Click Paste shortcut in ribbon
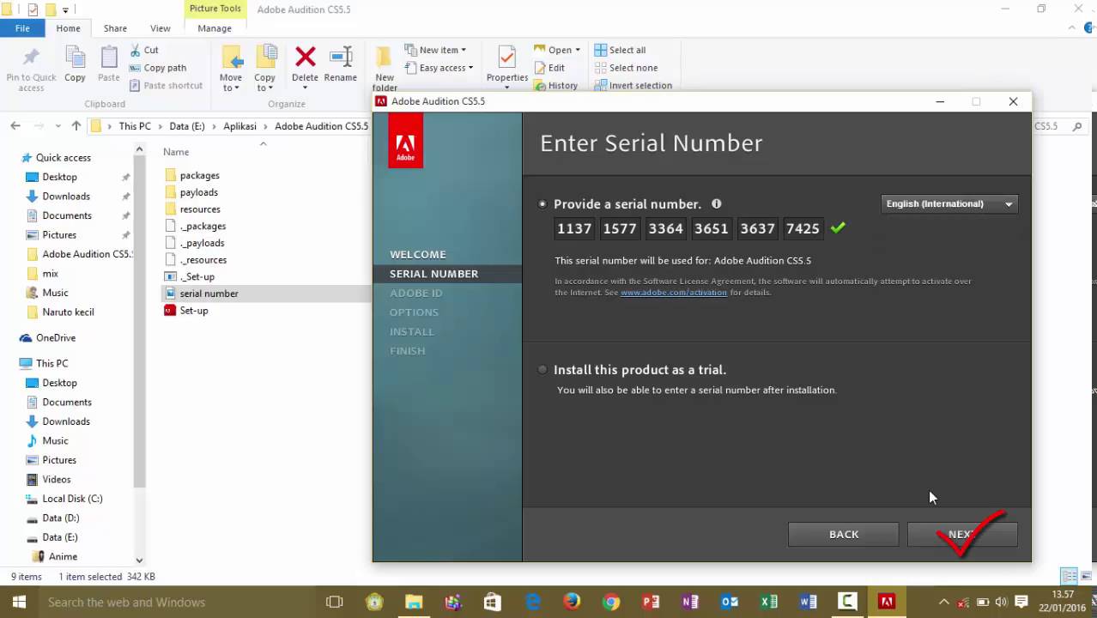This screenshot has height=618, width=1097. click(166, 85)
